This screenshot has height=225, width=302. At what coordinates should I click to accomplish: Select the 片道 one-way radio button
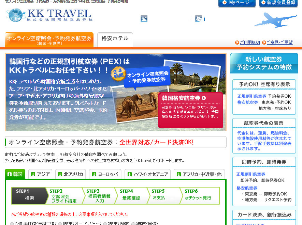(12, 224)
